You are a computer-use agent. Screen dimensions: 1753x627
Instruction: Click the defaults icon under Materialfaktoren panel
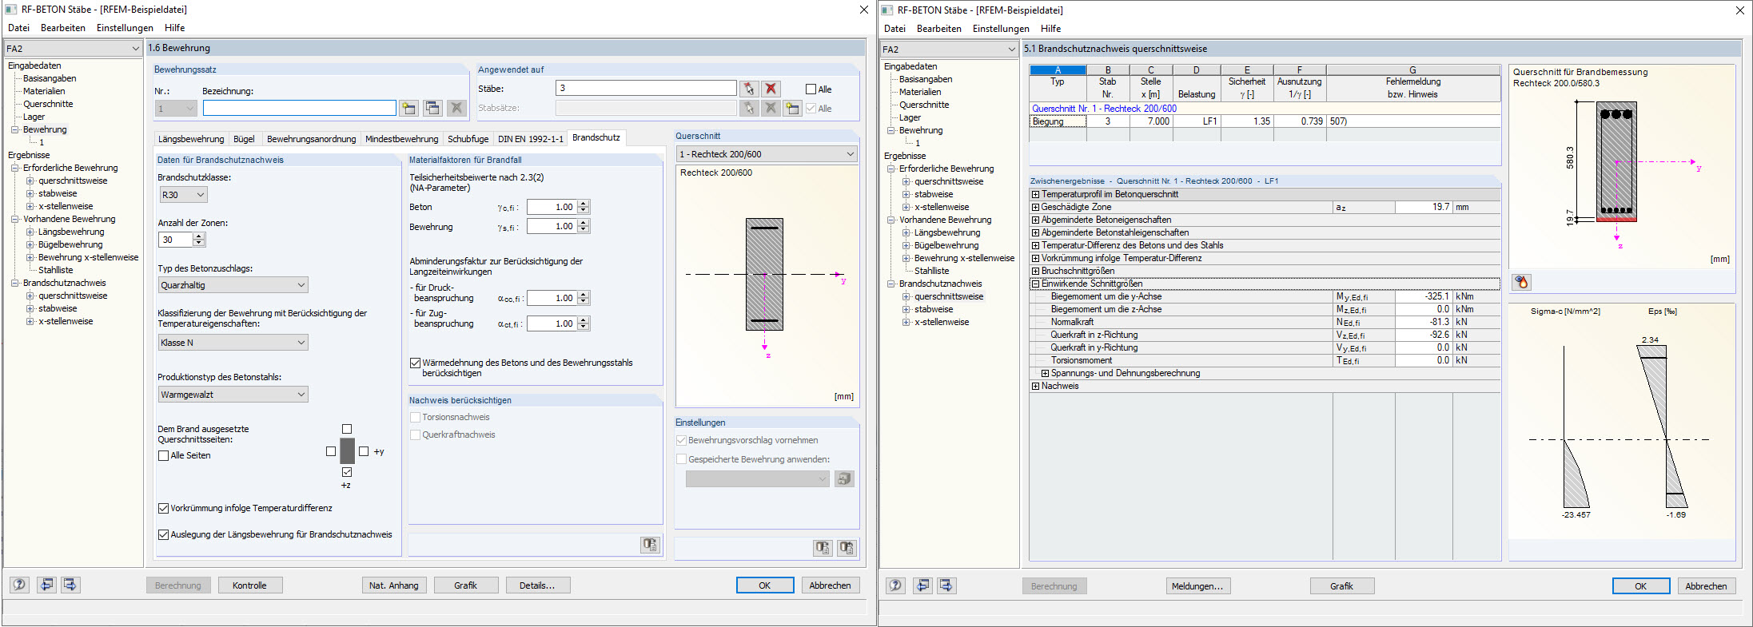[x=650, y=545]
